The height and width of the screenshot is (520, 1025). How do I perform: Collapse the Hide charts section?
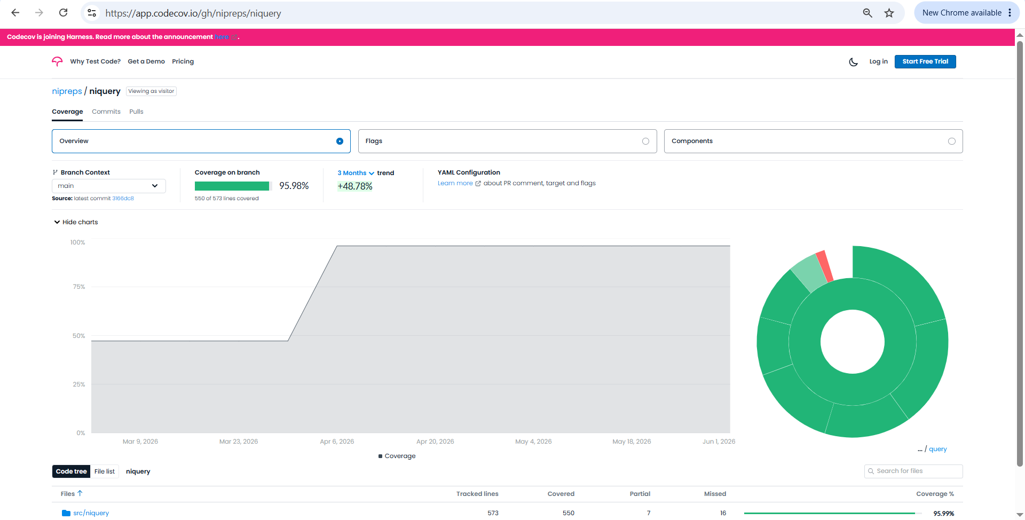click(x=76, y=222)
